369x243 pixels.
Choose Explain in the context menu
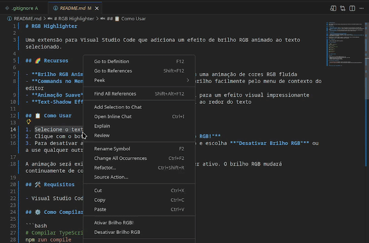pos(139,126)
